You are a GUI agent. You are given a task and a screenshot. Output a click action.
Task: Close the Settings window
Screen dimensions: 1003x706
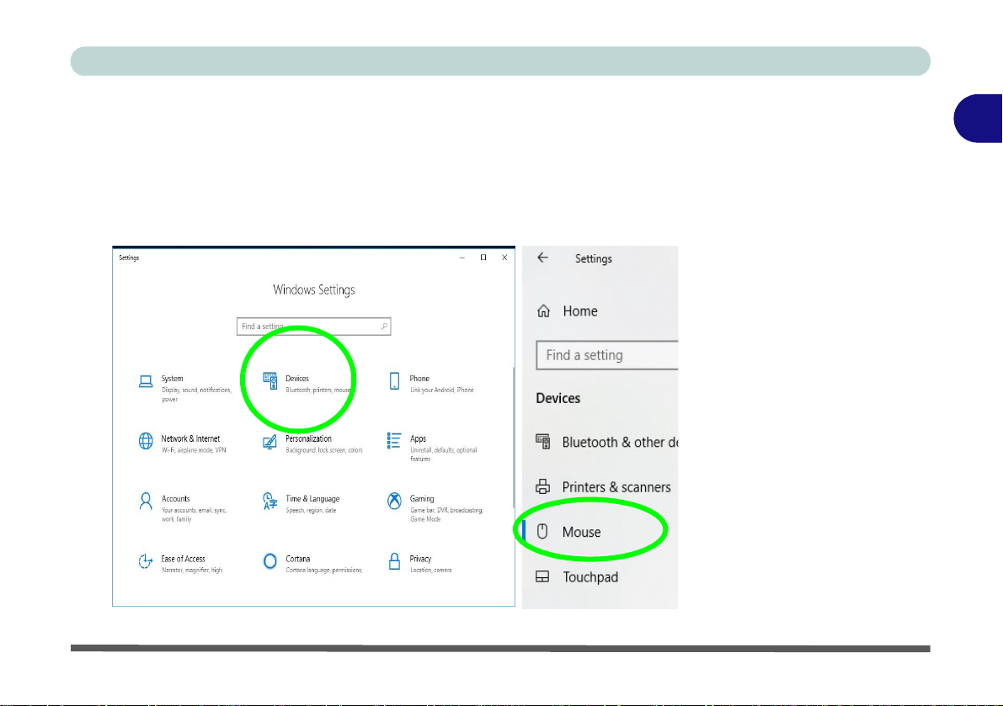pyautogui.click(x=504, y=257)
